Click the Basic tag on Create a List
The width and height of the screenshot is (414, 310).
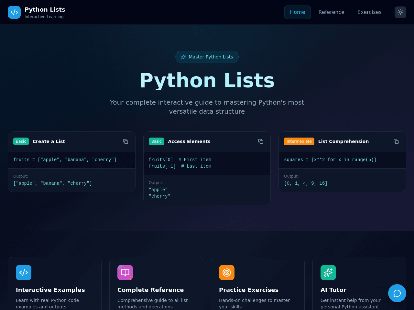pyautogui.click(x=21, y=141)
